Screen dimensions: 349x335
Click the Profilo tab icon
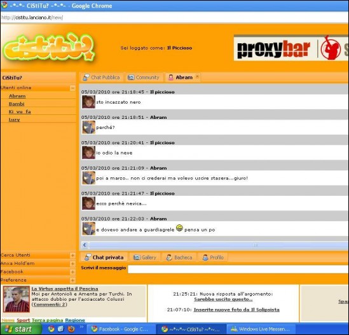pos(205,257)
